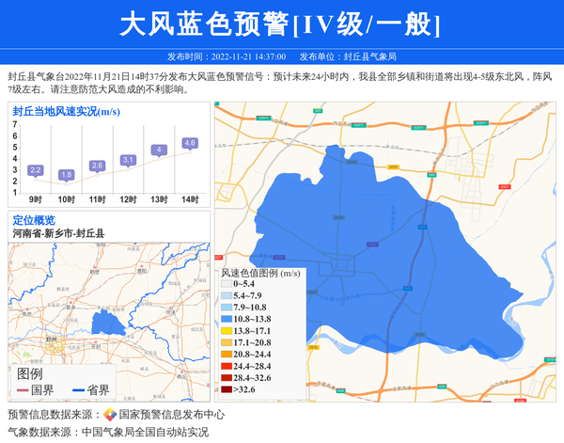
Task: Click the 2.2 wind speed label at 9时
Action: [36, 170]
